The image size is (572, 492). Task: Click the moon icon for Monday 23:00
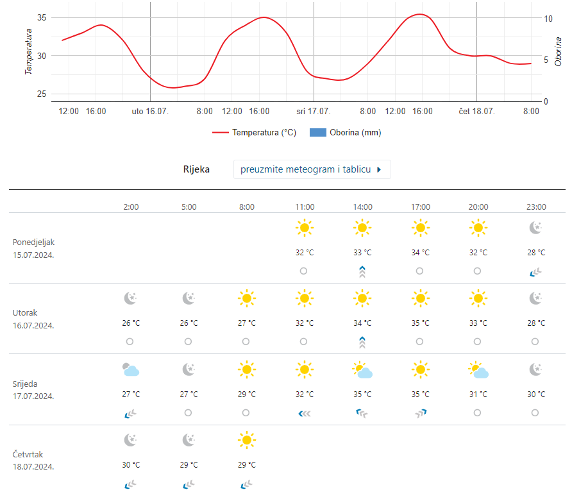click(x=535, y=228)
